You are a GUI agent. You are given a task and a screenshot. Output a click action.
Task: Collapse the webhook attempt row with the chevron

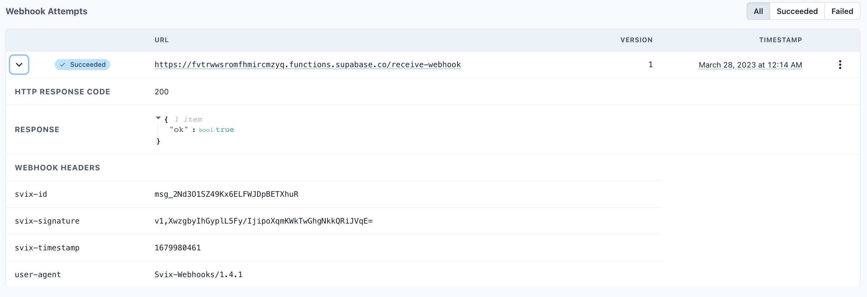pos(19,65)
